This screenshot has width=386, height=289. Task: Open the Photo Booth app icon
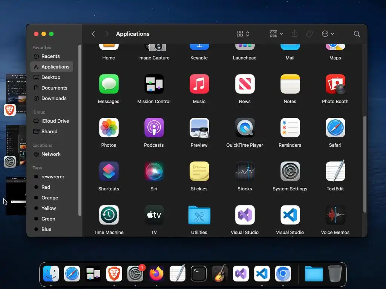click(x=335, y=84)
